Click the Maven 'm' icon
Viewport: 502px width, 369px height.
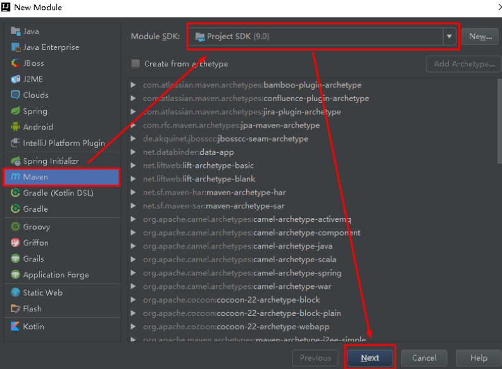tap(15, 177)
